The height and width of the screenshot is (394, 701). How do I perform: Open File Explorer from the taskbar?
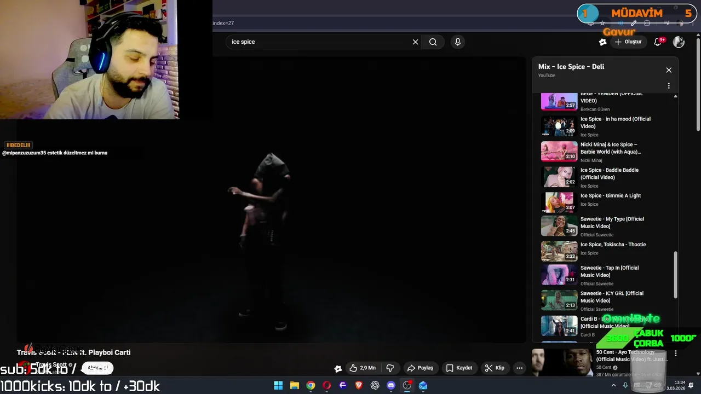(294, 385)
